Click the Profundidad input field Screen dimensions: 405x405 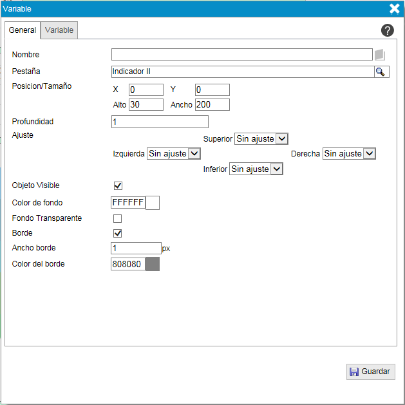(160, 122)
